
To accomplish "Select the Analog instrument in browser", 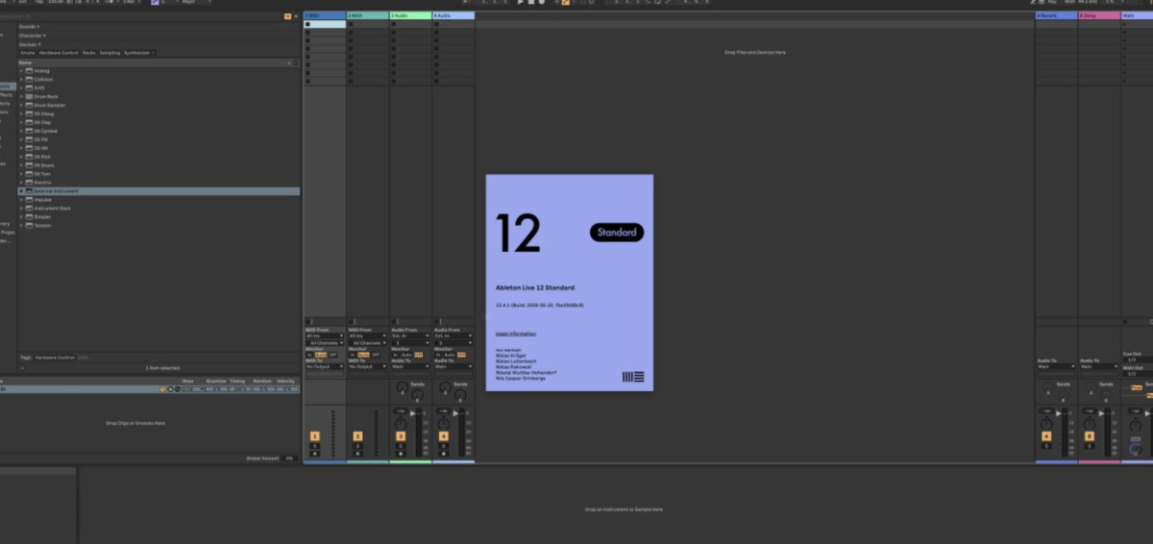I will click(41, 70).
